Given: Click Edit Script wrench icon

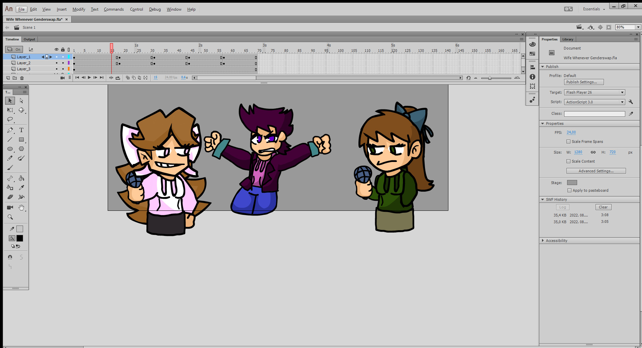Looking at the screenshot, I should pos(631,102).
